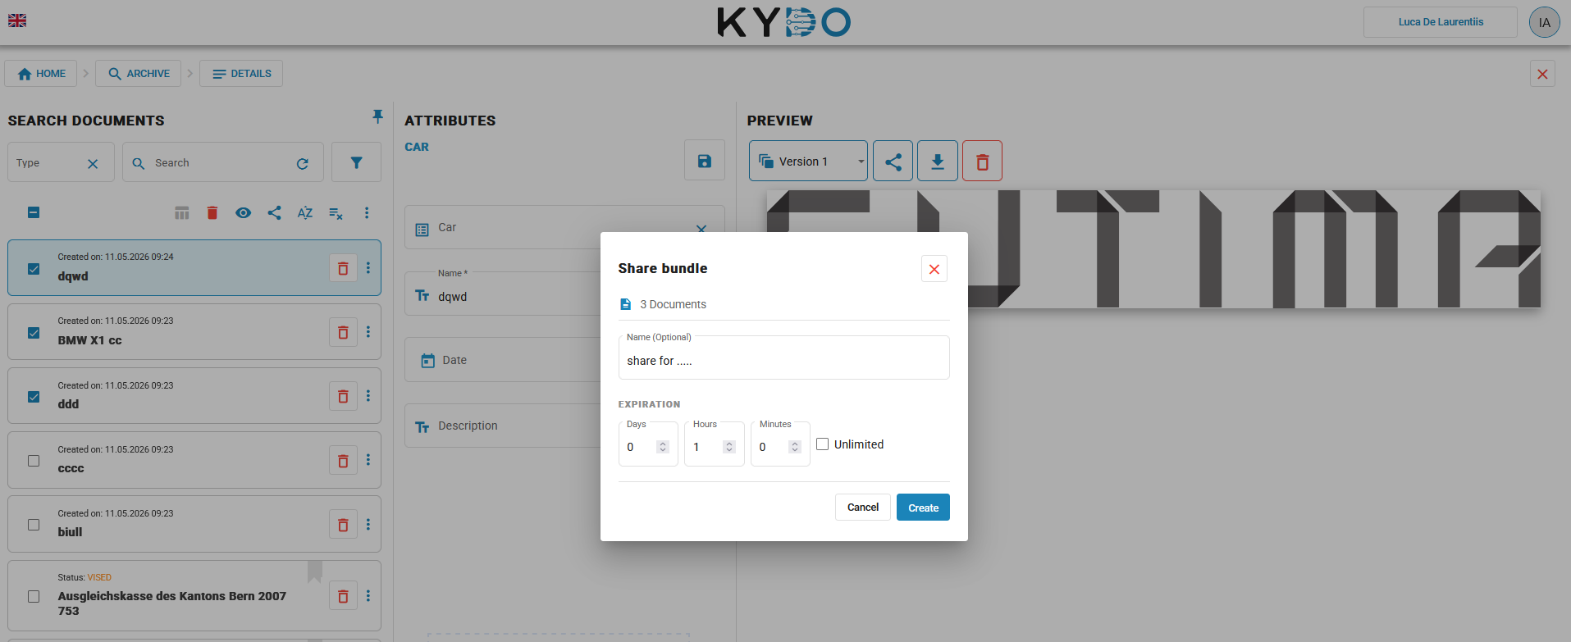Open list toolbar more options menu
This screenshot has height=642, width=1571.
point(367,213)
